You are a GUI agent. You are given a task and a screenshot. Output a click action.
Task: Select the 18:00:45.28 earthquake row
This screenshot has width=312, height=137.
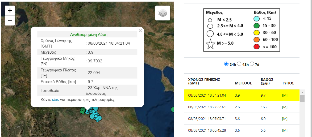207,130
